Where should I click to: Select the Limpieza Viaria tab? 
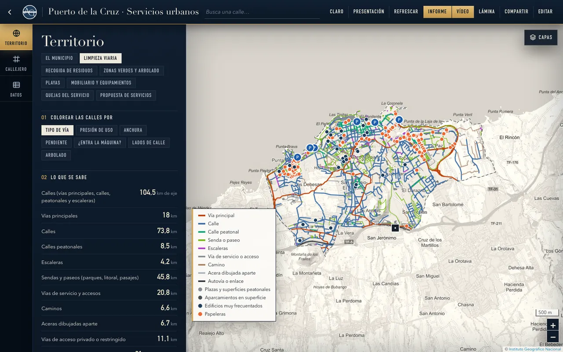click(x=100, y=58)
